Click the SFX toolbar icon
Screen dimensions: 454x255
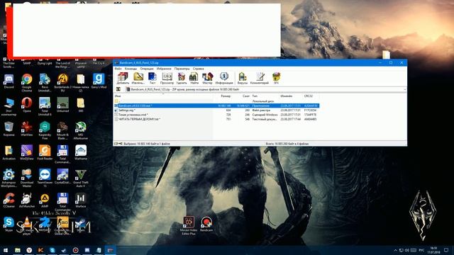click(276, 78)
